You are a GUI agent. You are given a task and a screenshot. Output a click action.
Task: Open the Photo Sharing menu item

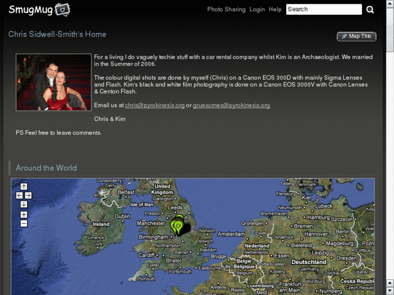pyautogui.click(x=226, y=9)
